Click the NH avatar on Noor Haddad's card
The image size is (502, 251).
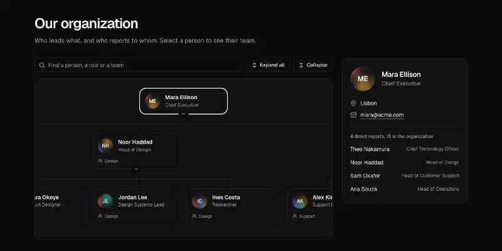point(105,146)
